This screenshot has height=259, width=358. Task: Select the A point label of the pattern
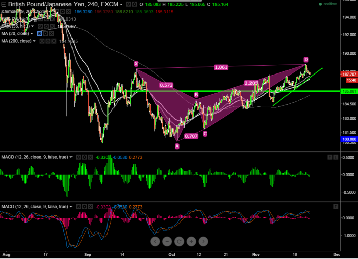pos(177,146)
